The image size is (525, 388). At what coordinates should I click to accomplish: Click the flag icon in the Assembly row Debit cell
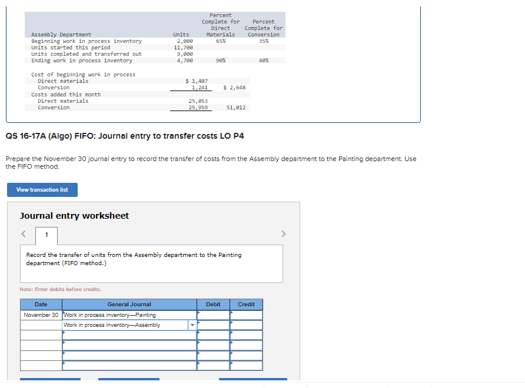click(x=200, y=325)
